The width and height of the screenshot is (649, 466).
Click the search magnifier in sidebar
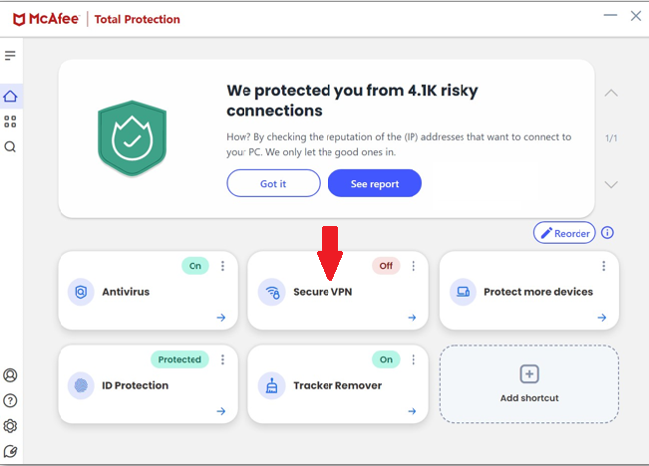point(10,146)
